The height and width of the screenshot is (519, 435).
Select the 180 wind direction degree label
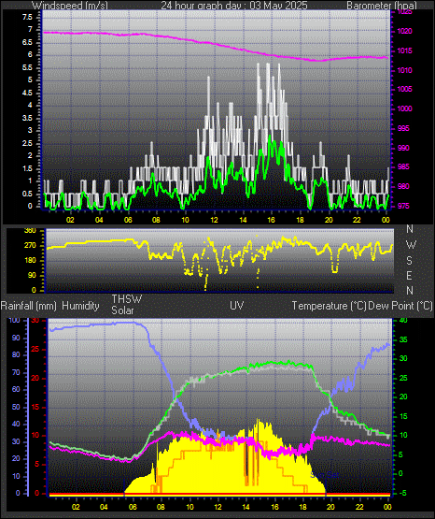31,260
